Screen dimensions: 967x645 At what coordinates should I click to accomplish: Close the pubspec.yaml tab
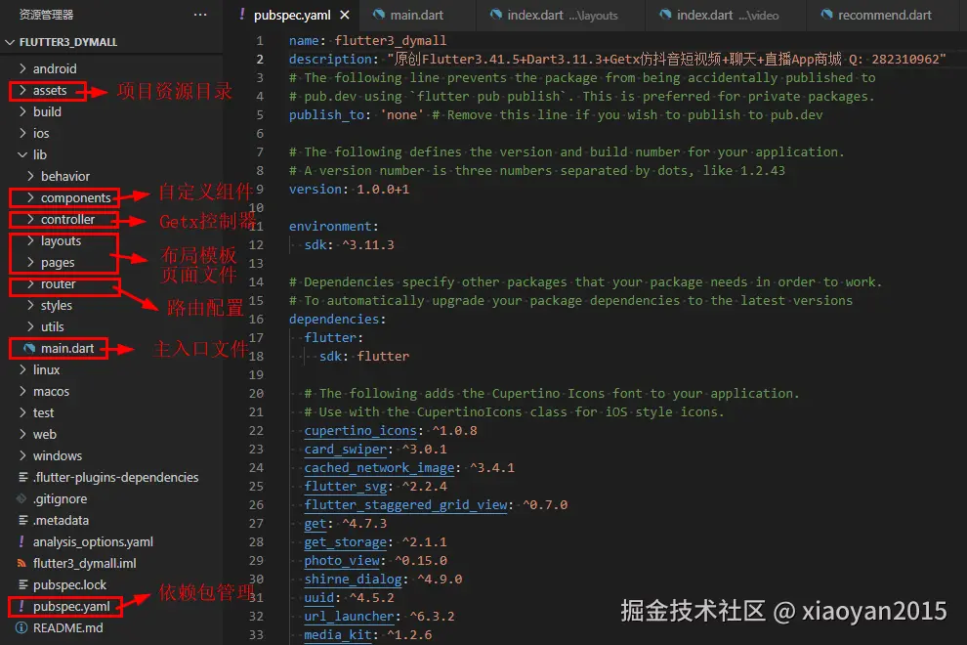pyautogui.click(x=345, y=15)
